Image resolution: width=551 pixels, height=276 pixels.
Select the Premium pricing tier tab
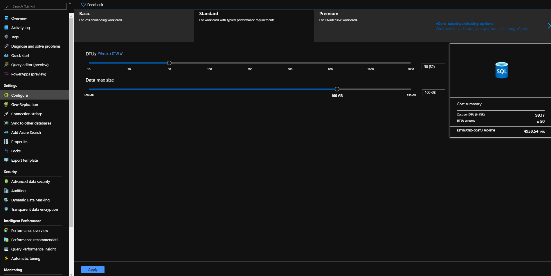[374, 26]
